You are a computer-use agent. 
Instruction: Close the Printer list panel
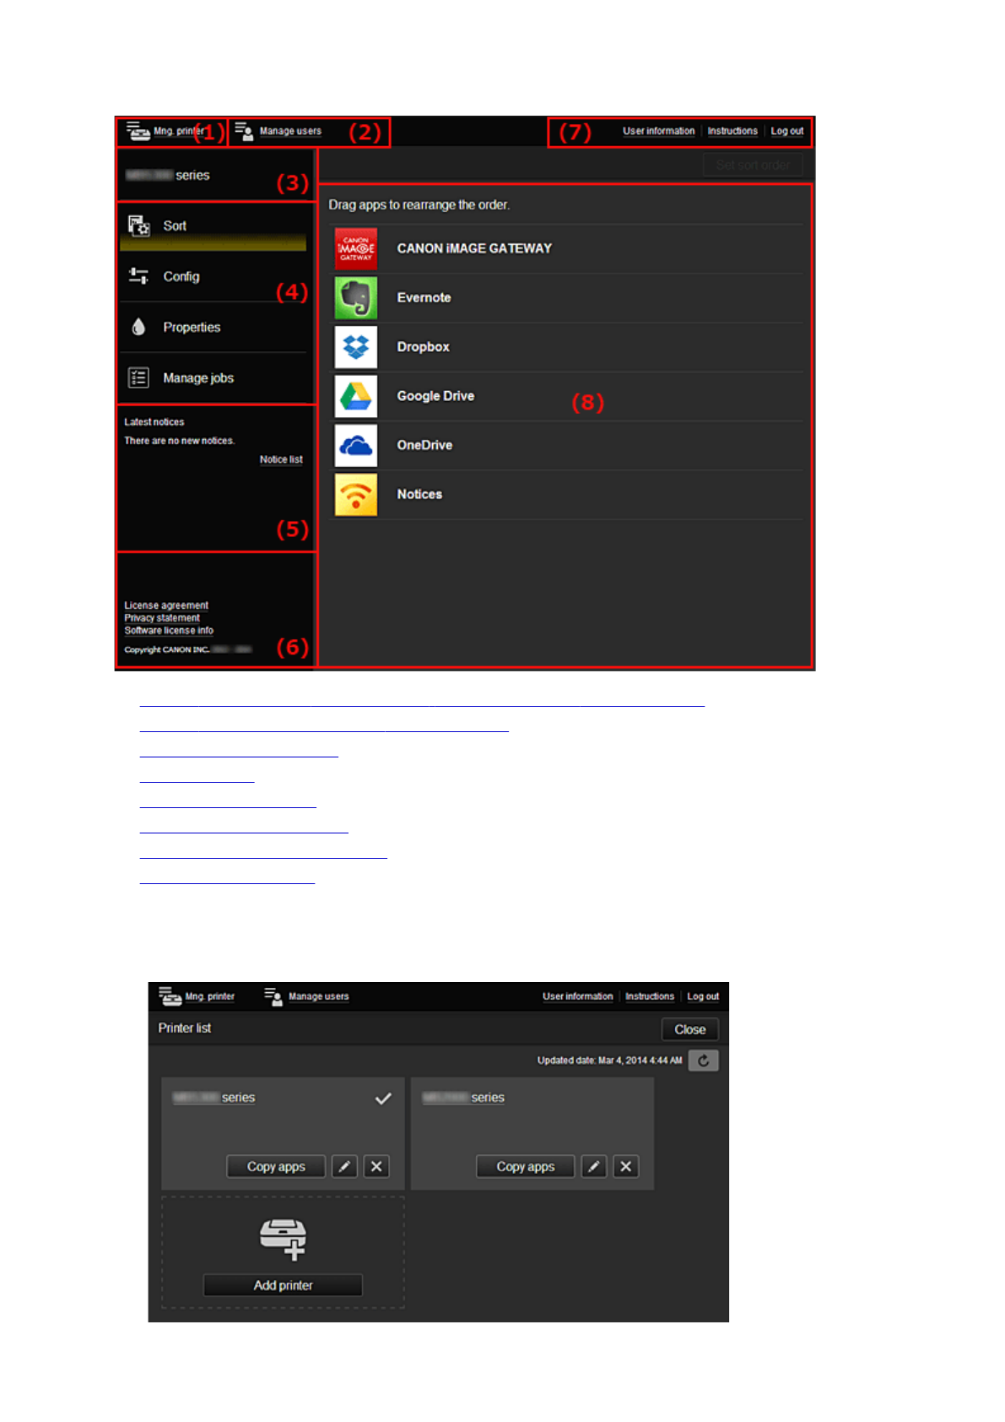689,1029
